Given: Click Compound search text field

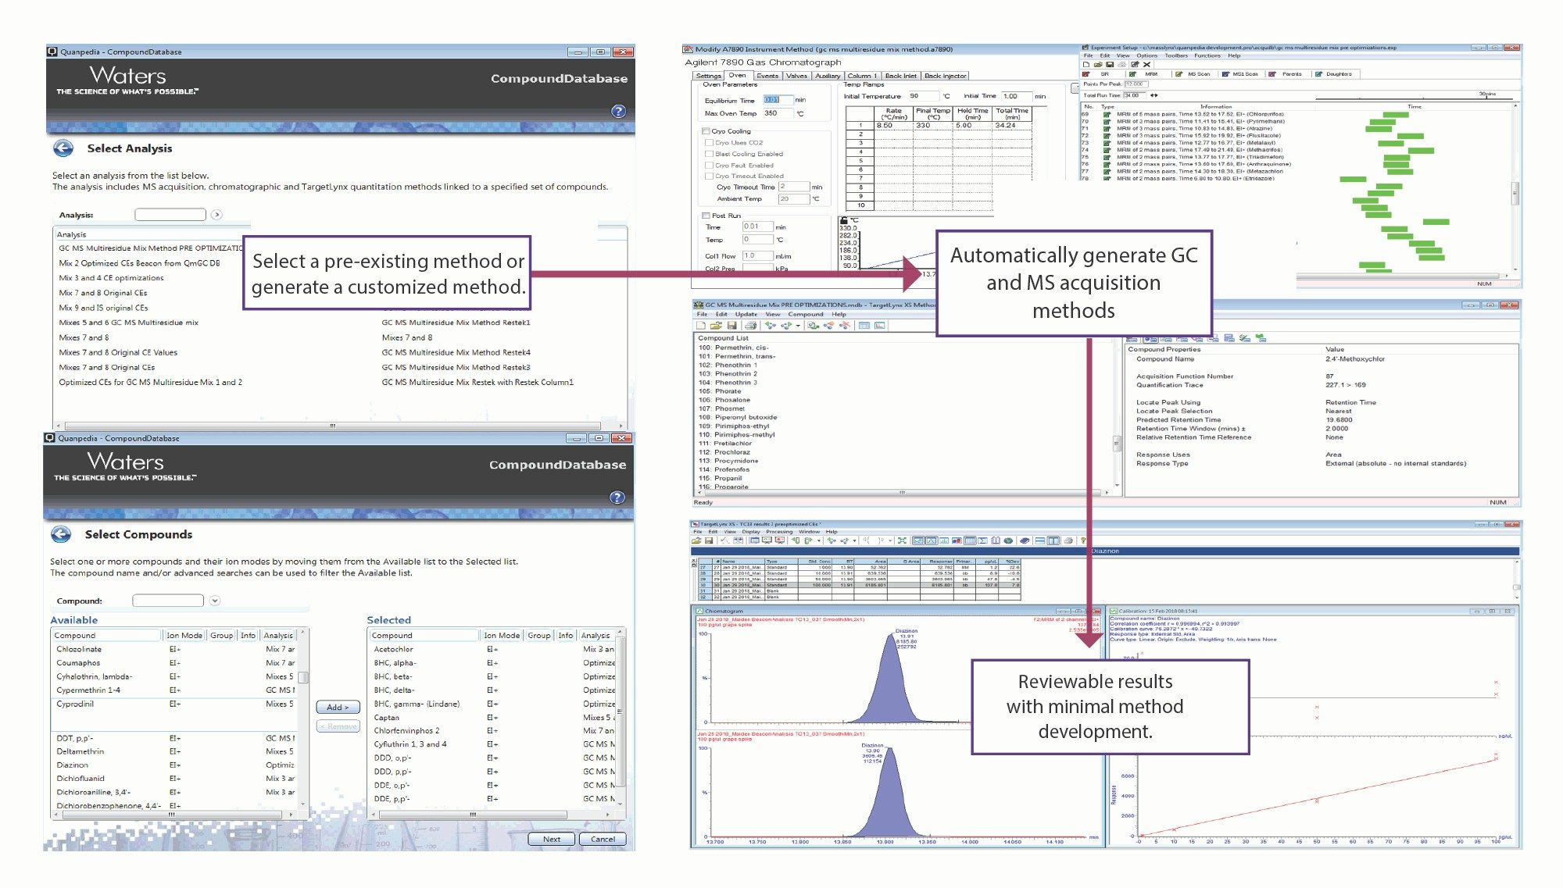Looking at the screenshot, I should (x=168, y=601).
